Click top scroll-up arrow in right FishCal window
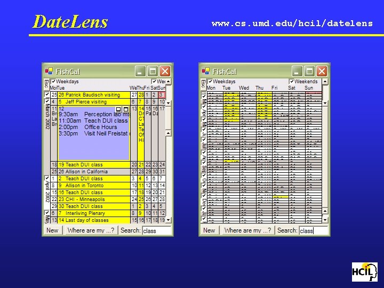 pyautogui.click(x=325, y=82)
